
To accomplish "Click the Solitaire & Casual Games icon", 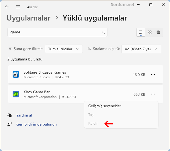I will pyautogui.click(x=16, y=74).
